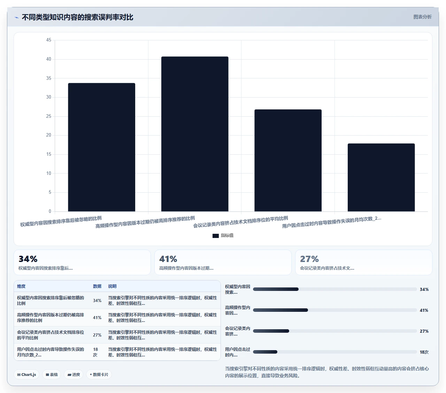Click 41% in the table's 数据 column

click(x=97, y=318)
